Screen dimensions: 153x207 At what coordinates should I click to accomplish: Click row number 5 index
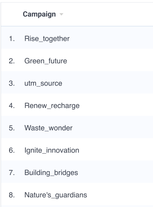click(12, 128)
